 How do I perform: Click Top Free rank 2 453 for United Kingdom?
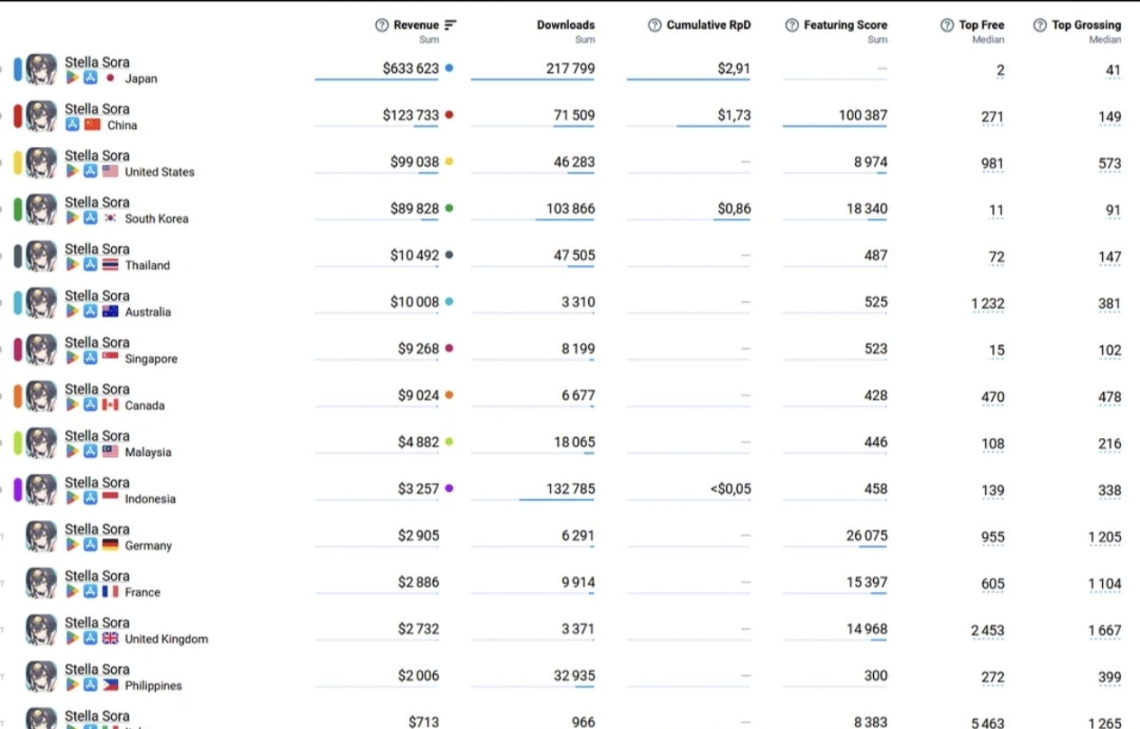click(988, 631)
